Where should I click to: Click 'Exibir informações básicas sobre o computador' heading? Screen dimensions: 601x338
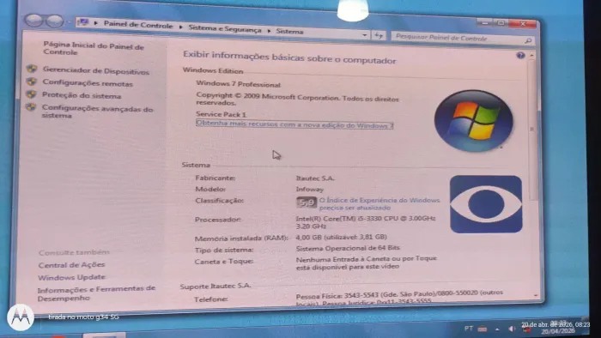pos(289,57)
